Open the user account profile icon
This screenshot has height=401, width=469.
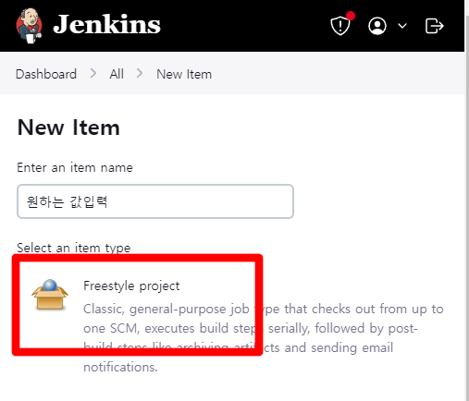pyautogui.click(x=377, y=26)
